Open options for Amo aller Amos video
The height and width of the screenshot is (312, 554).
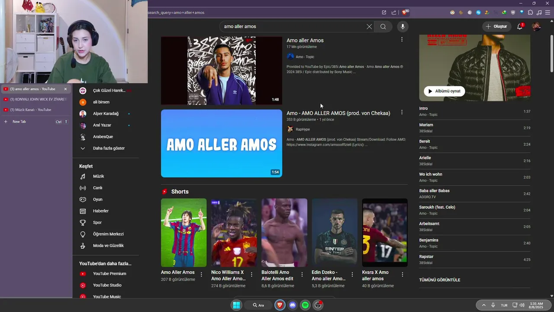point(402,39)
